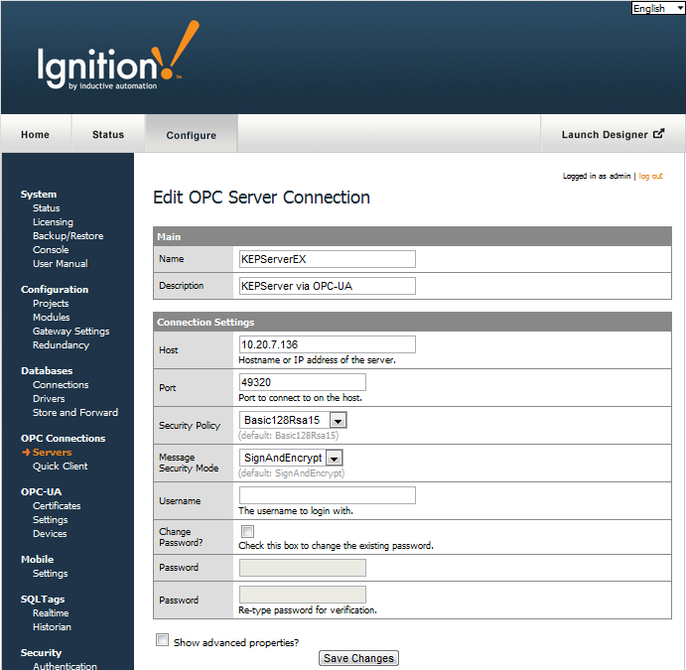686x670 pixels.
Task: Open SQLTags Historian page
Action: pyautogui.click(x=52, y=627)
